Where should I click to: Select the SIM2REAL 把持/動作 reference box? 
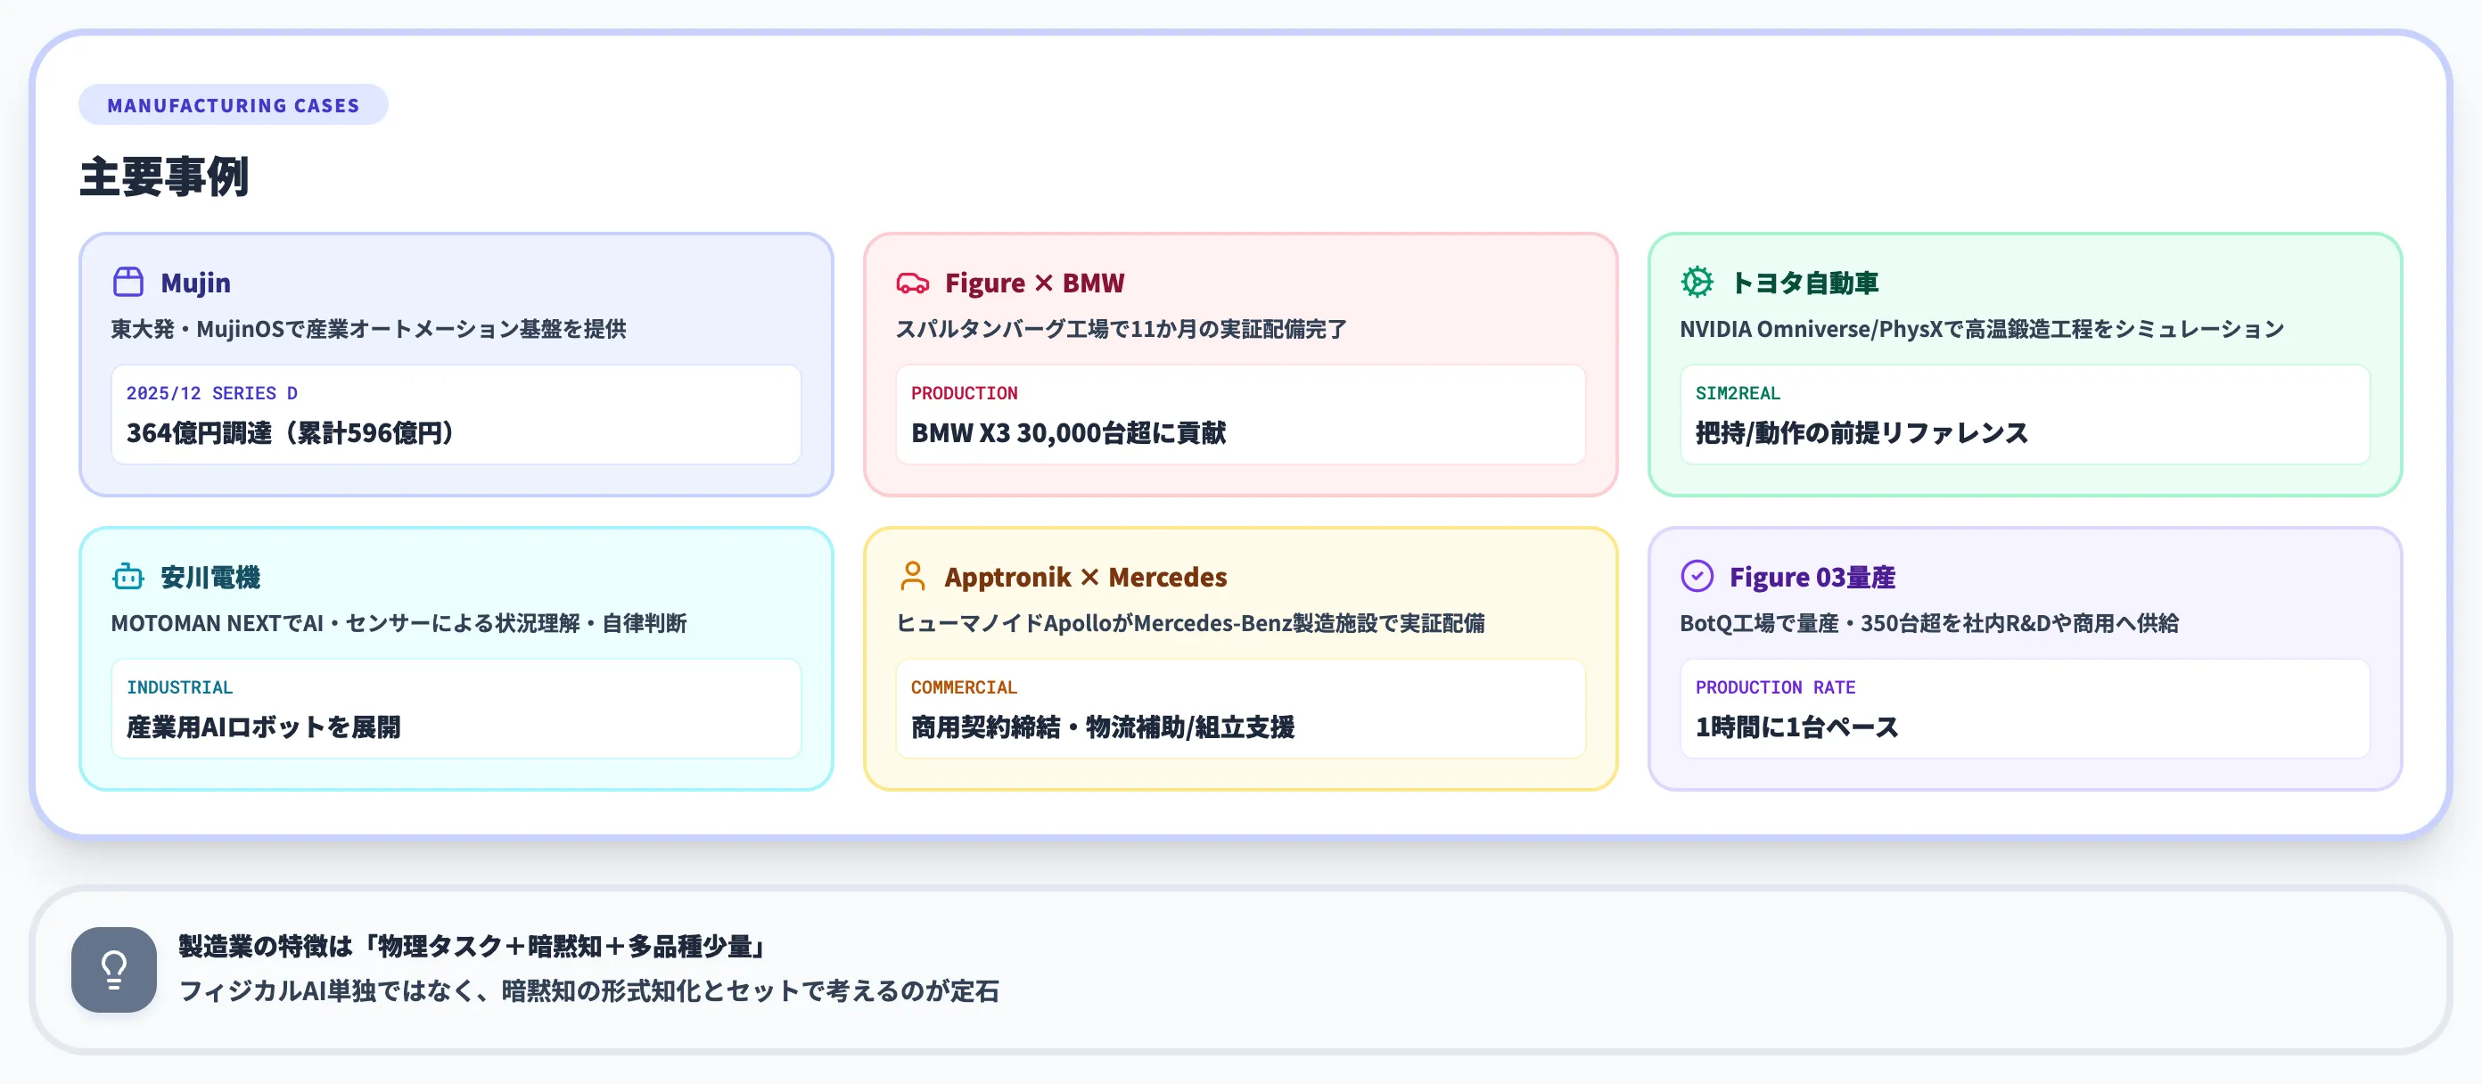(2025, 415)
